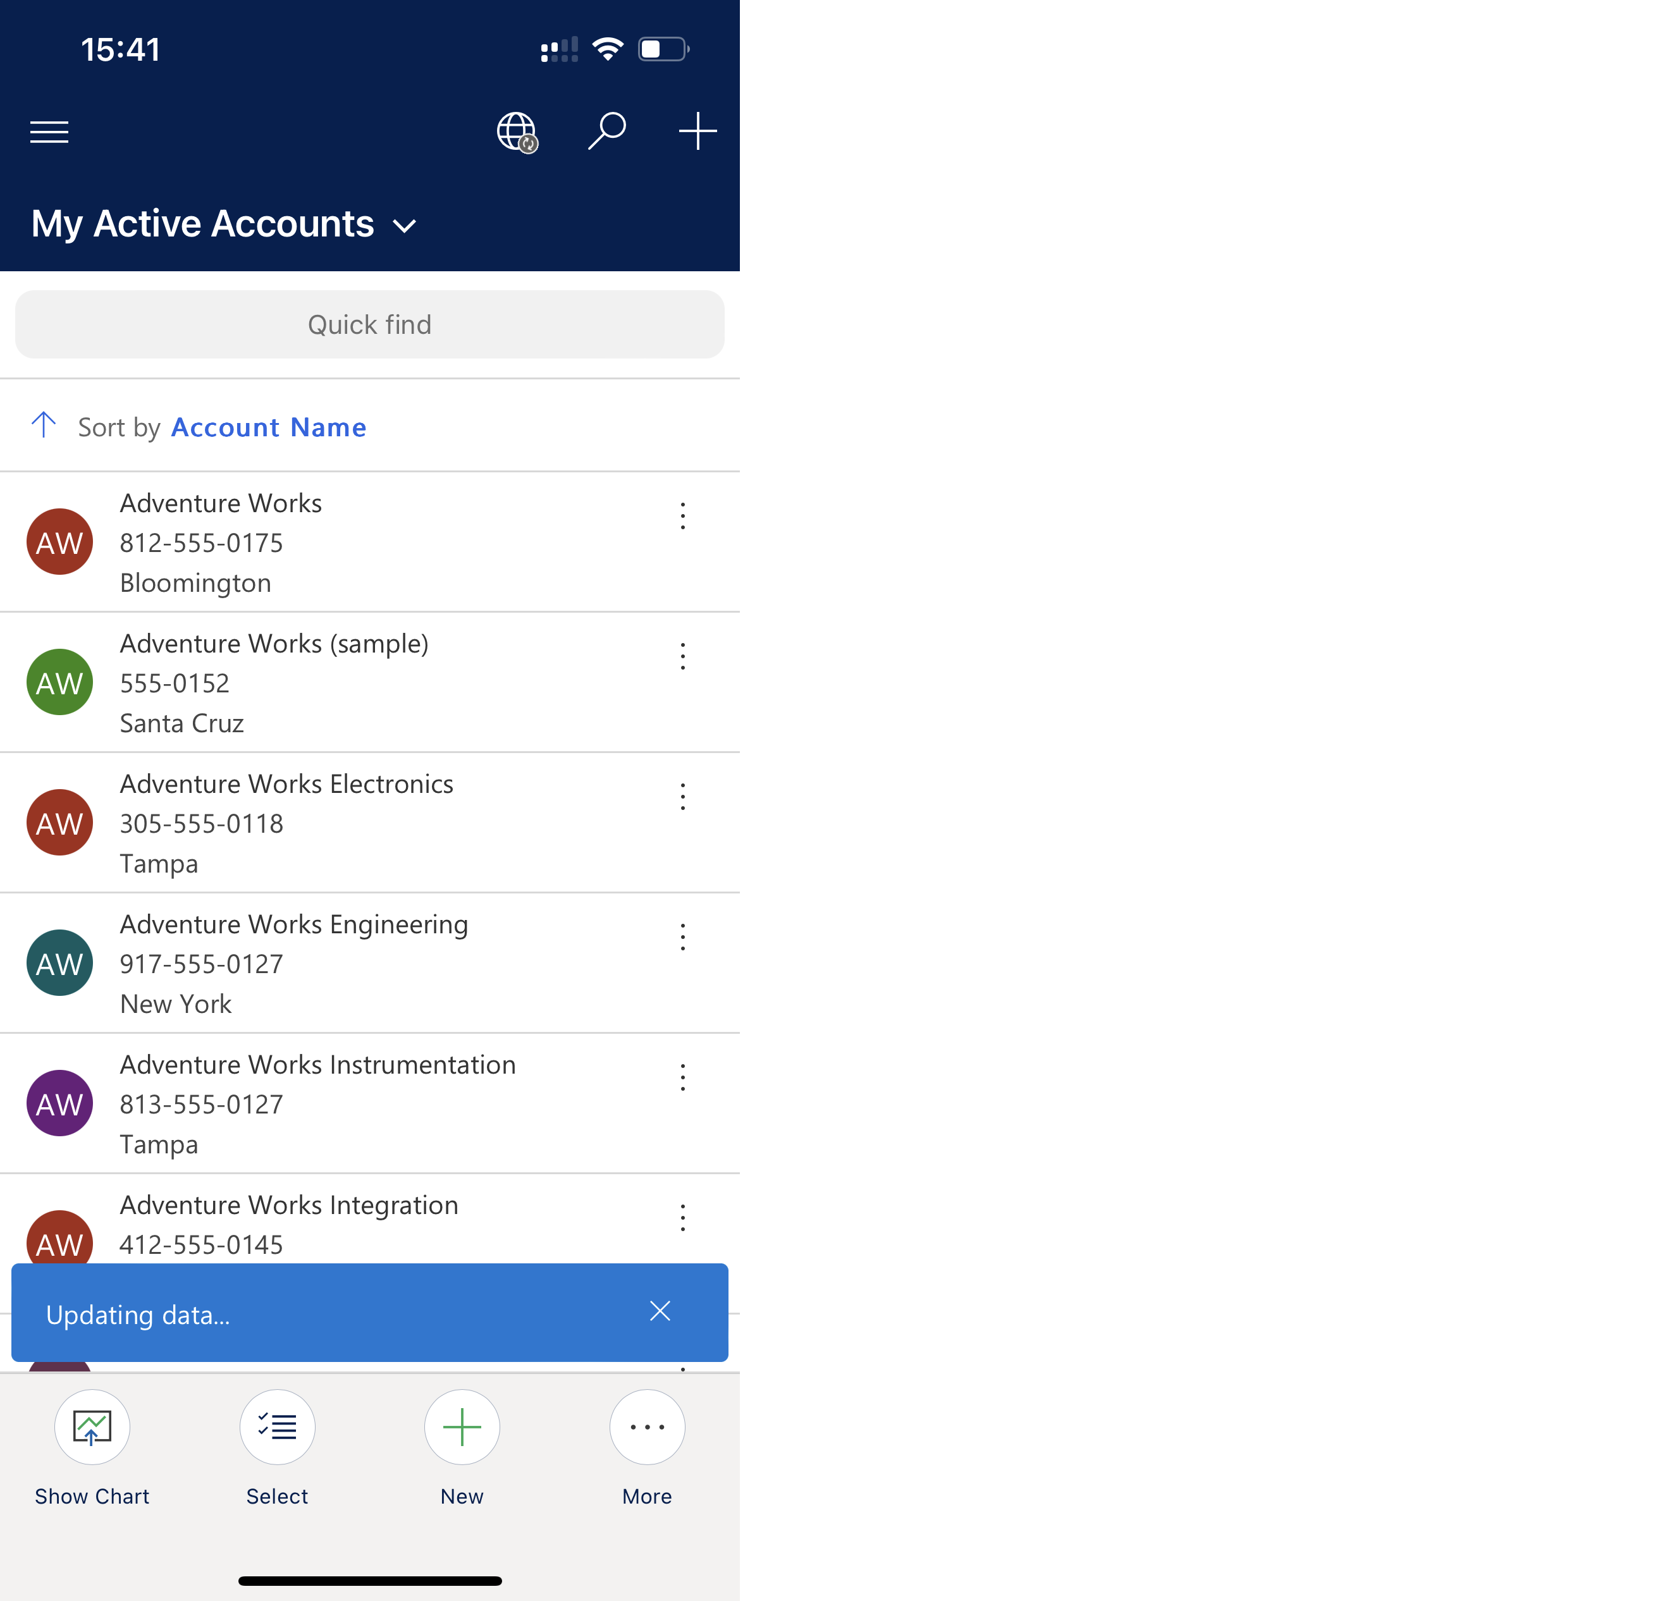Tap ellipsis on Adventure Works Engineering entry

pos(684,937)
